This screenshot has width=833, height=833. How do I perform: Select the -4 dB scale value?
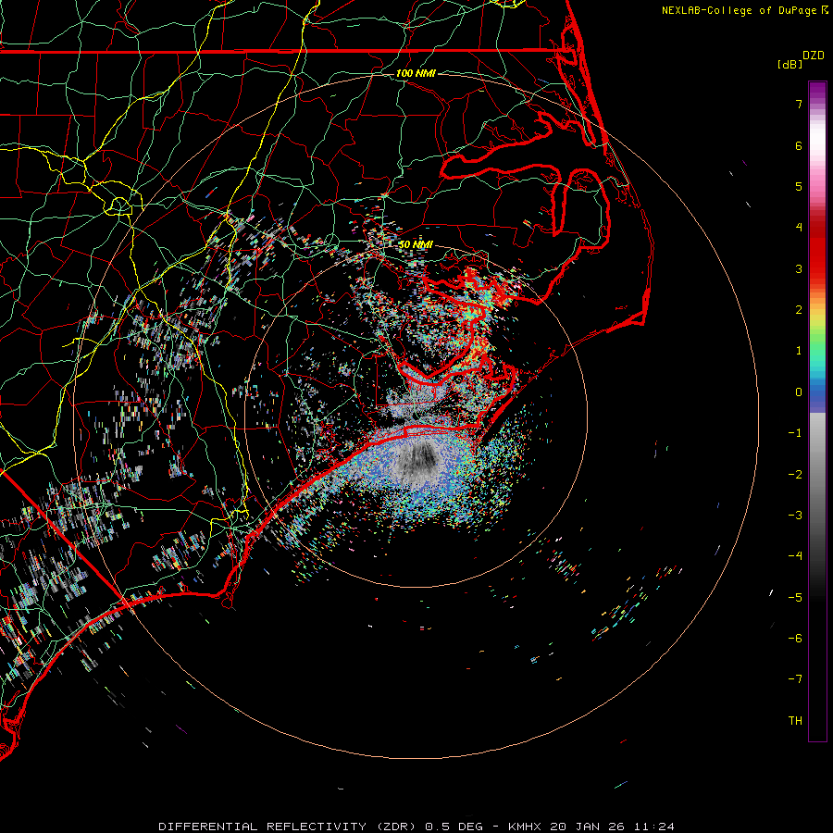(x=795, y=556)
